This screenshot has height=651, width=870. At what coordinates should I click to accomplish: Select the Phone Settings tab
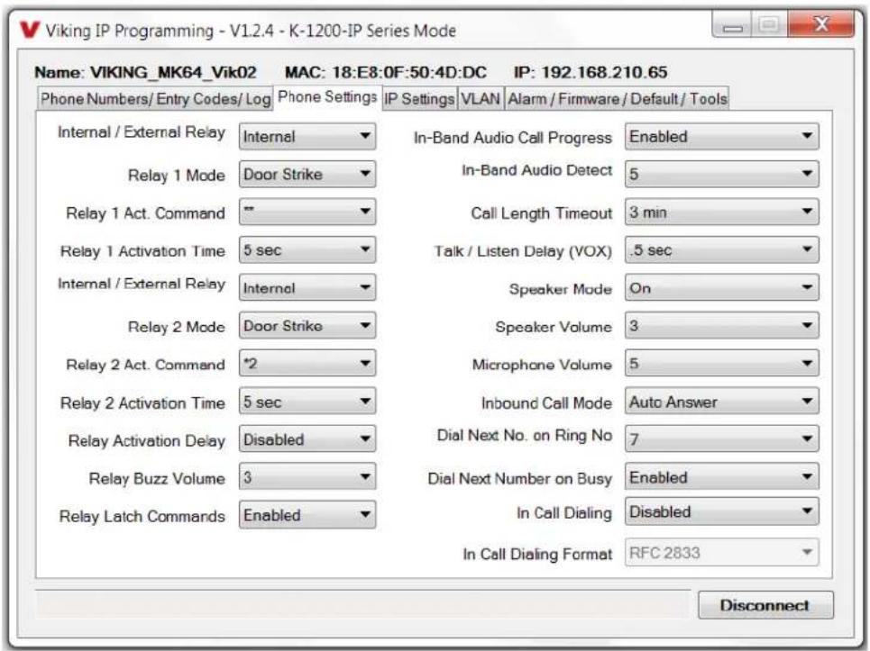327,97
